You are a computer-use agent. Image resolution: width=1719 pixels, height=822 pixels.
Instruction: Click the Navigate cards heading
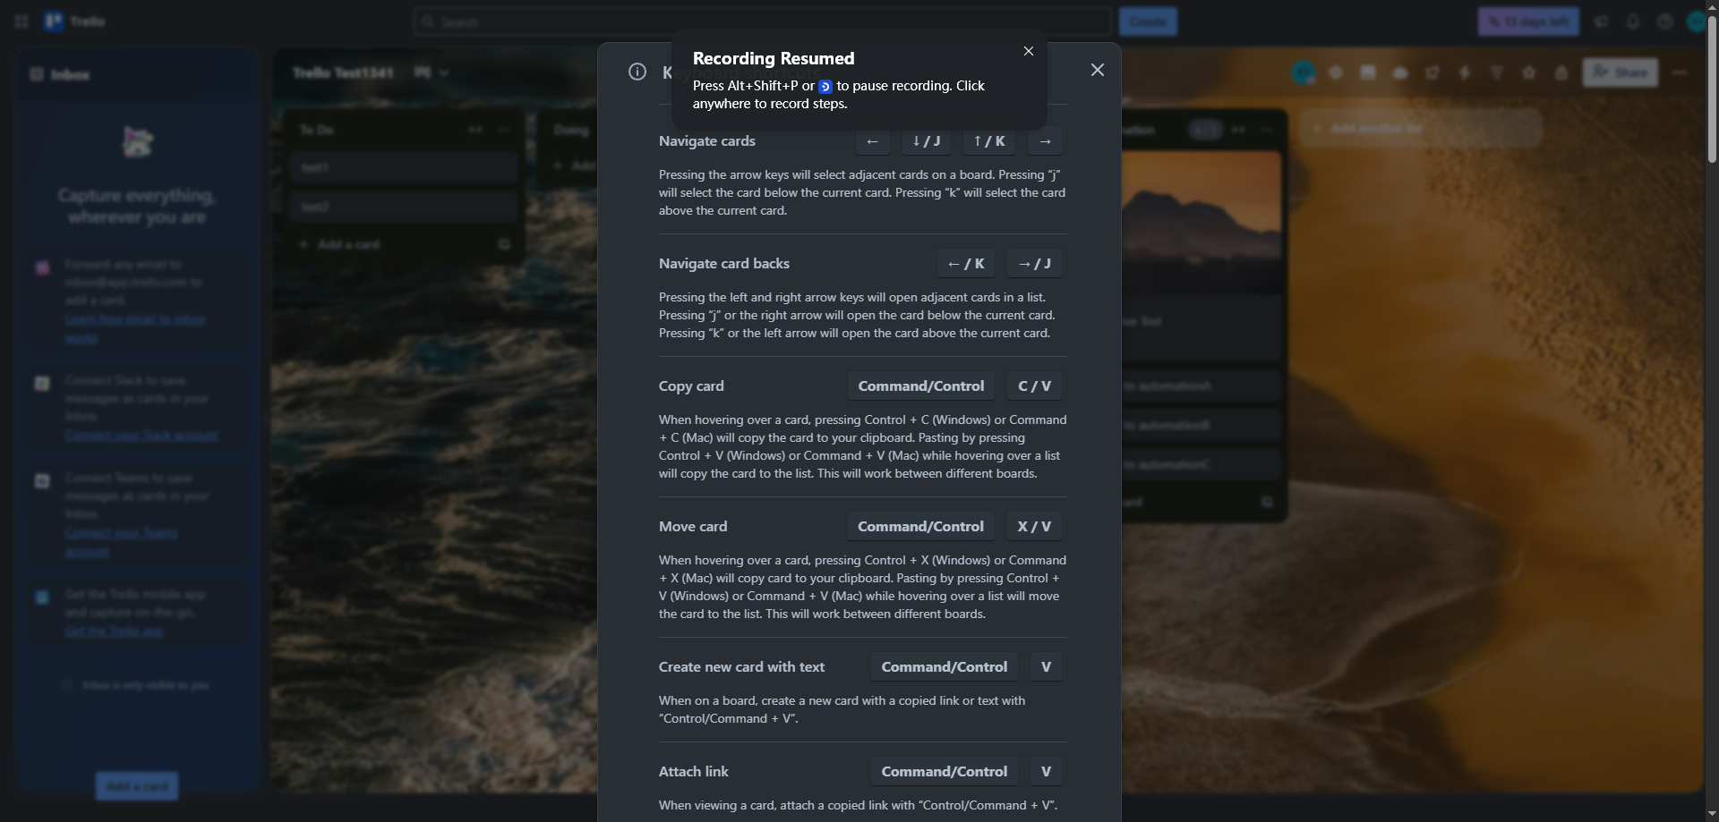[707, 141]
